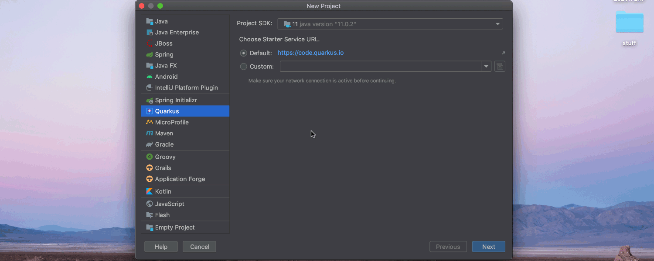The image size is (654, 261).
Task: Click the IntelliJ Platform Plugin icon
Action: [x=150, y=88]
